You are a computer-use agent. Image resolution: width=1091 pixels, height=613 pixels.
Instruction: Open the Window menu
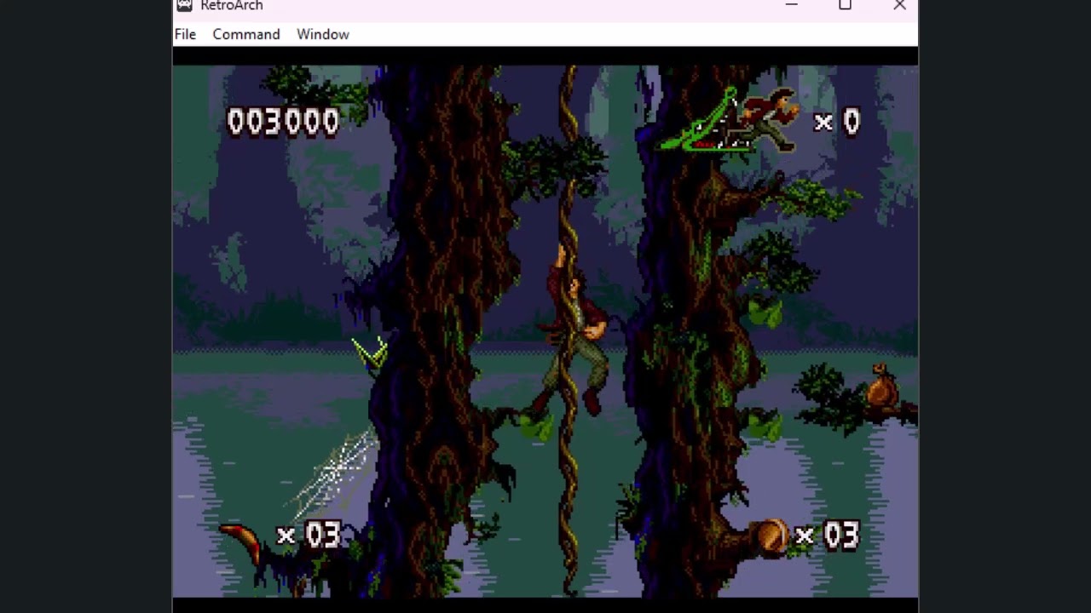[x=323, y=34]
